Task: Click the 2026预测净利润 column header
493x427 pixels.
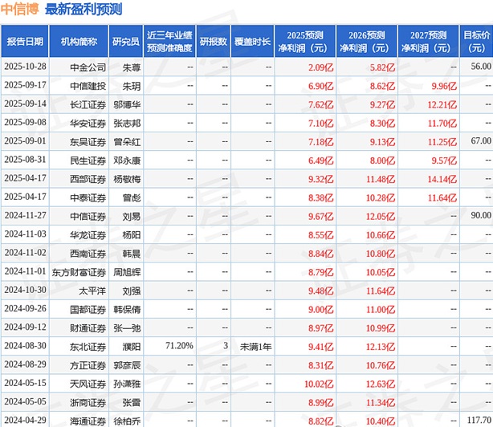Action: (367, 42)
